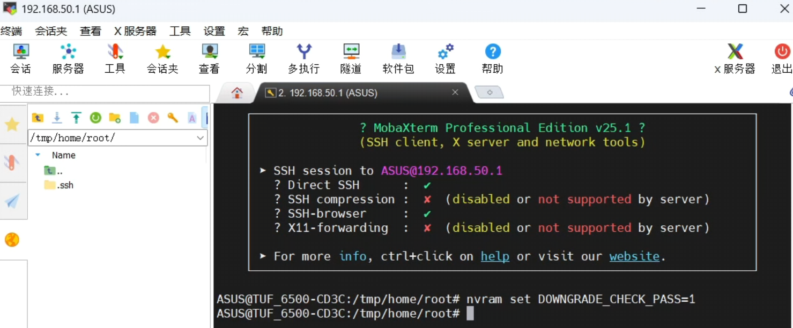Click the 分割 (Split) toolbar icon

coord(257,59)
